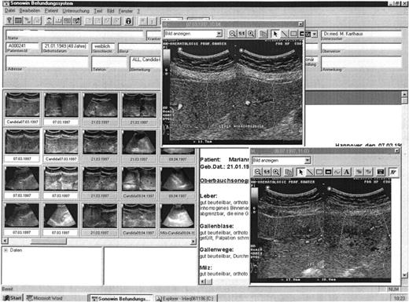Click the Adresse input field

pos(47,62)
